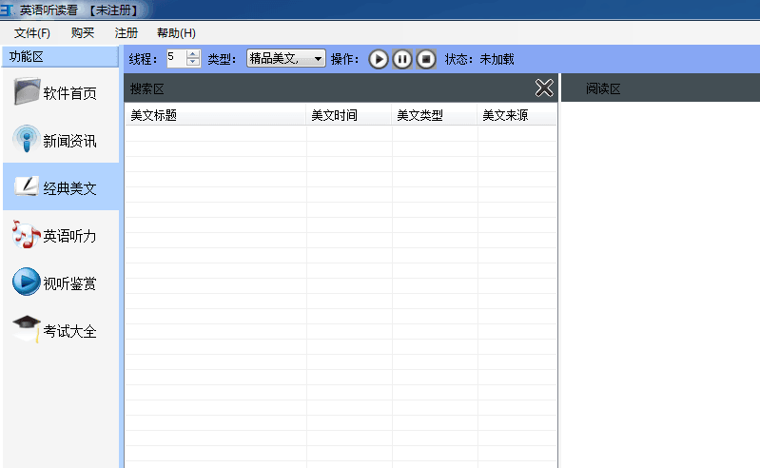Select the 新闻资讯 news icon
760x468 pixels.
(27, 141)
